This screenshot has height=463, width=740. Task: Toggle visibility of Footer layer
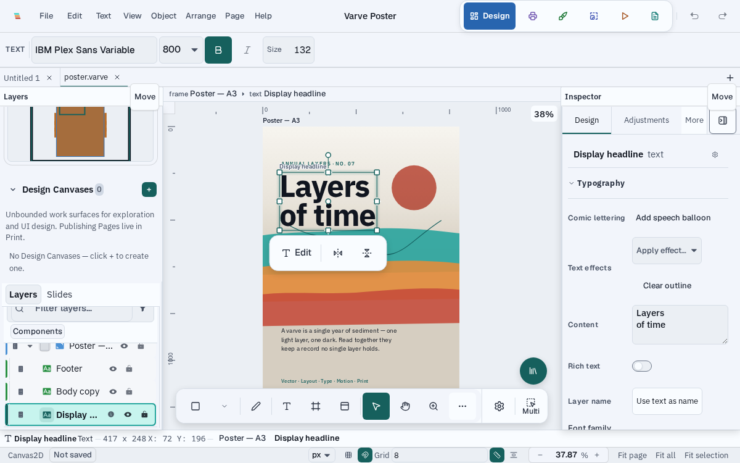pyautogui.click(x=113, y=369)
